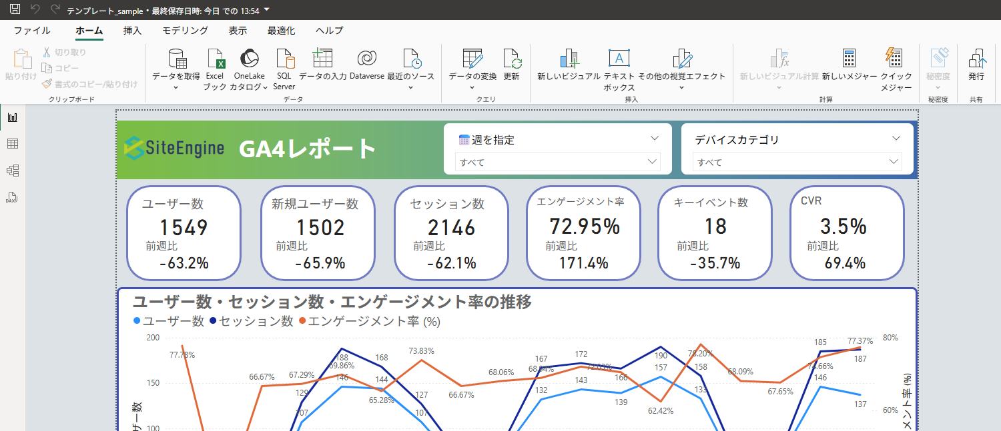This screenshot has width=1001, height=431.
Task: Click the Dataverse icon
Action: click(x=366, y=59)
